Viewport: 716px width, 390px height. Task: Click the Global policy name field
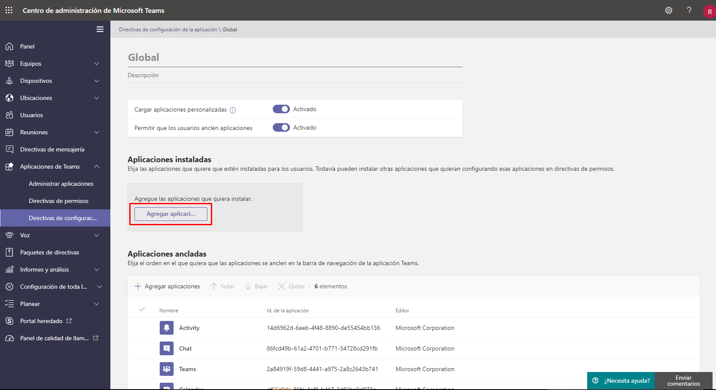pos(295,57)
